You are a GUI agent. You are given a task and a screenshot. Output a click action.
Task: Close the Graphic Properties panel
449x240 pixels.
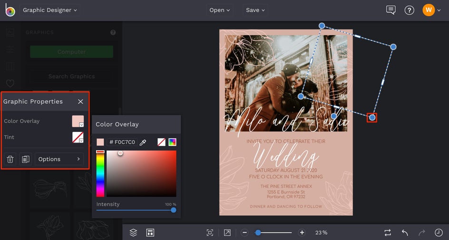point(80,102)
